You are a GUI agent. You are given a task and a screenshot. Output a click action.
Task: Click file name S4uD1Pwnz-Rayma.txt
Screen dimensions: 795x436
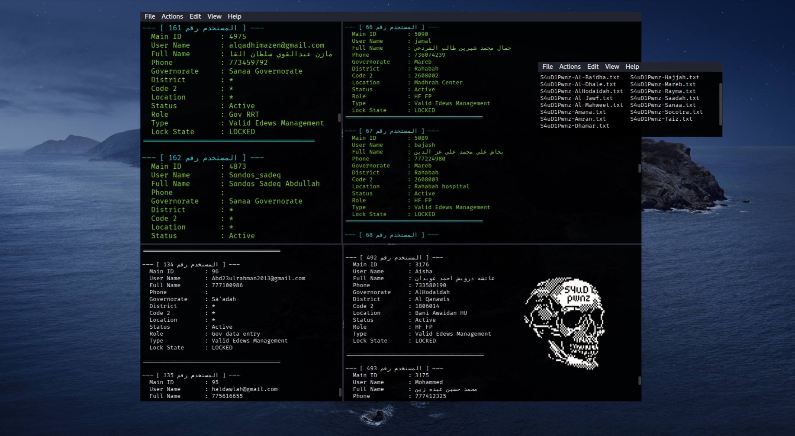pyautogui.click(x=663, y=91)
